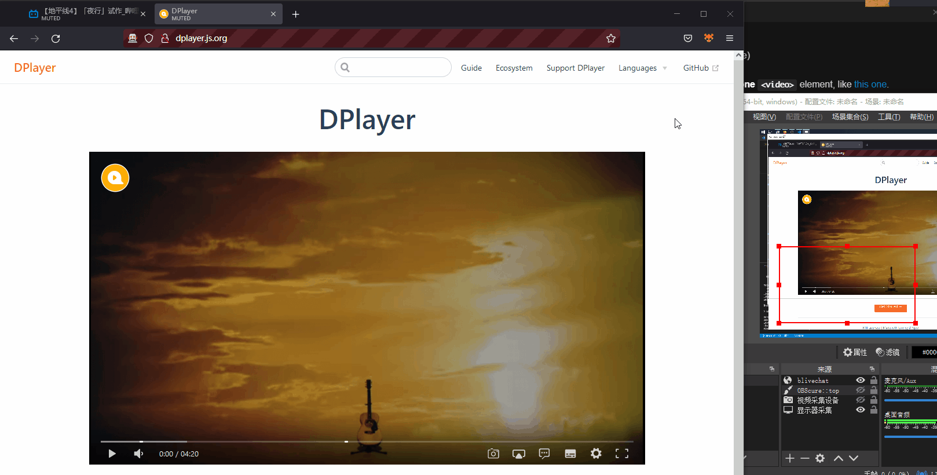
Task: Focus the DPlayer site search box
Action: [x=393, y=67]
